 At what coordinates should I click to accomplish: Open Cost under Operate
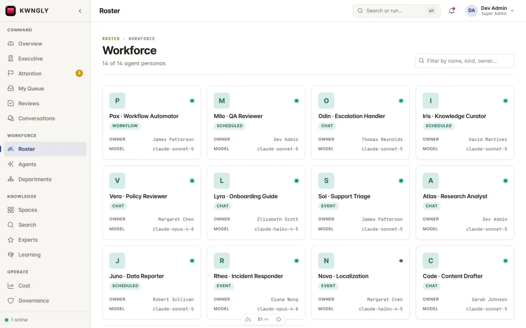tap(45, 286)
